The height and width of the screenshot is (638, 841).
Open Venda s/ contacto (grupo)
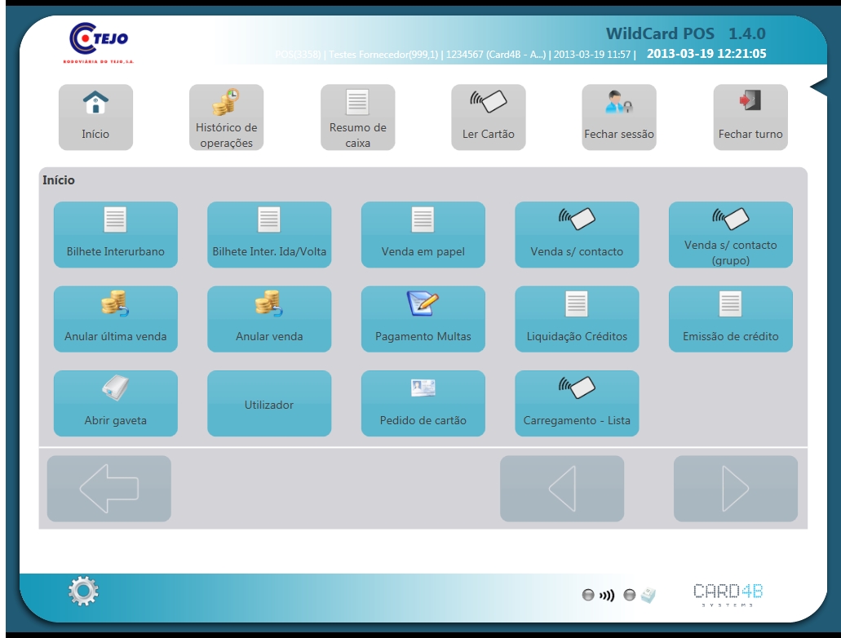(730, 234)
